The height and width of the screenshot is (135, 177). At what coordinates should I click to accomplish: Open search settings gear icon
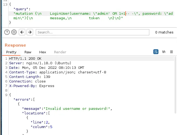[x=14, y=32]
